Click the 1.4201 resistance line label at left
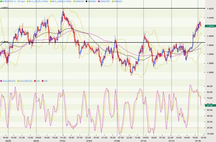 (5, 8)
